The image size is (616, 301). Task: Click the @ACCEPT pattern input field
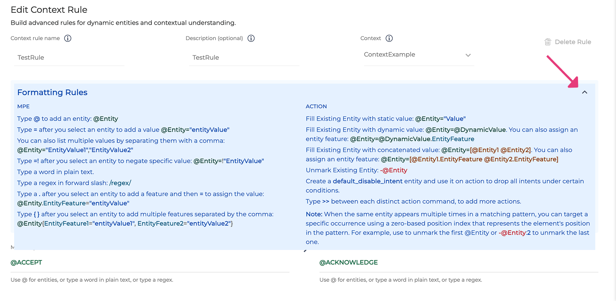pyautogui.click(x=150, y=263)
